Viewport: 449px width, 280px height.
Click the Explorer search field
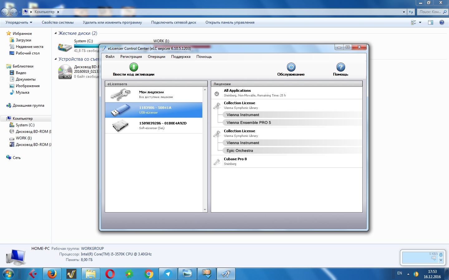[x=432, y=12]
